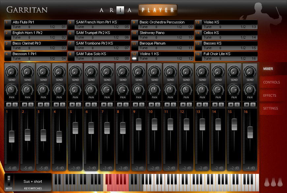This screenshot has width=287, height=193.
Task: Open instrument slot 10 Steinway Piano
Action: pos(166,33)
